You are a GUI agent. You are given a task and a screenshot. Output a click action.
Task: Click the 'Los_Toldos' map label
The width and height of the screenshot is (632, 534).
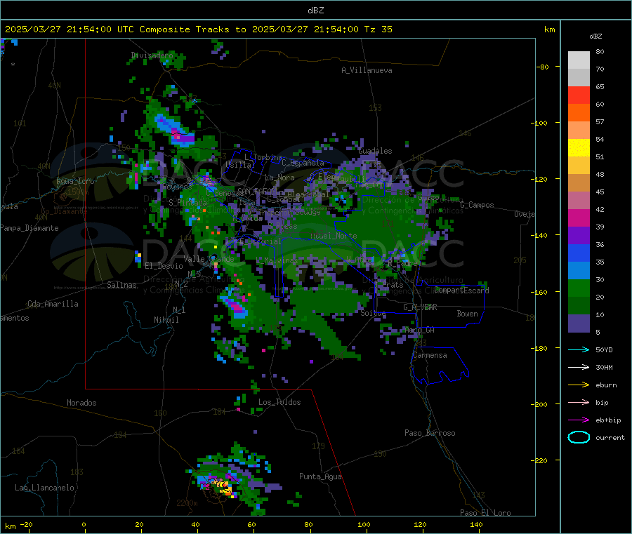coord(279,402)
